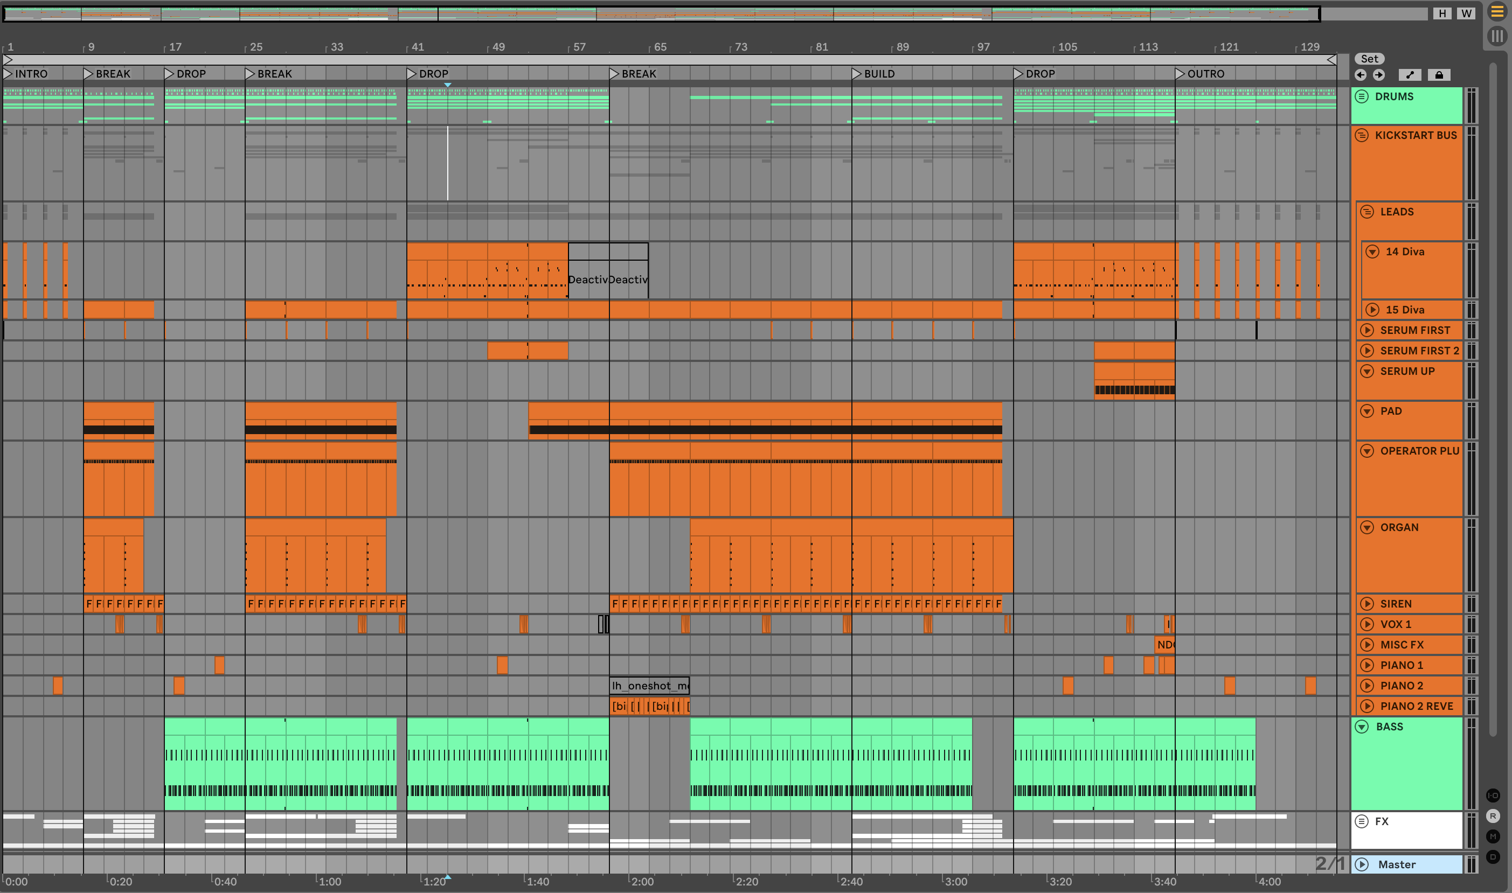Click optimize arrangement width W button

(1466, 13)
